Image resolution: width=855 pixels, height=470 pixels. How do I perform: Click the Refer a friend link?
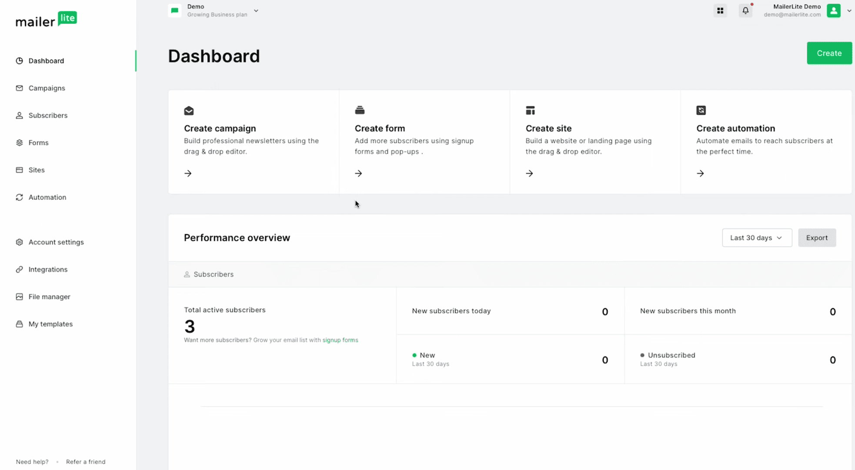click(x=86, y=462)
